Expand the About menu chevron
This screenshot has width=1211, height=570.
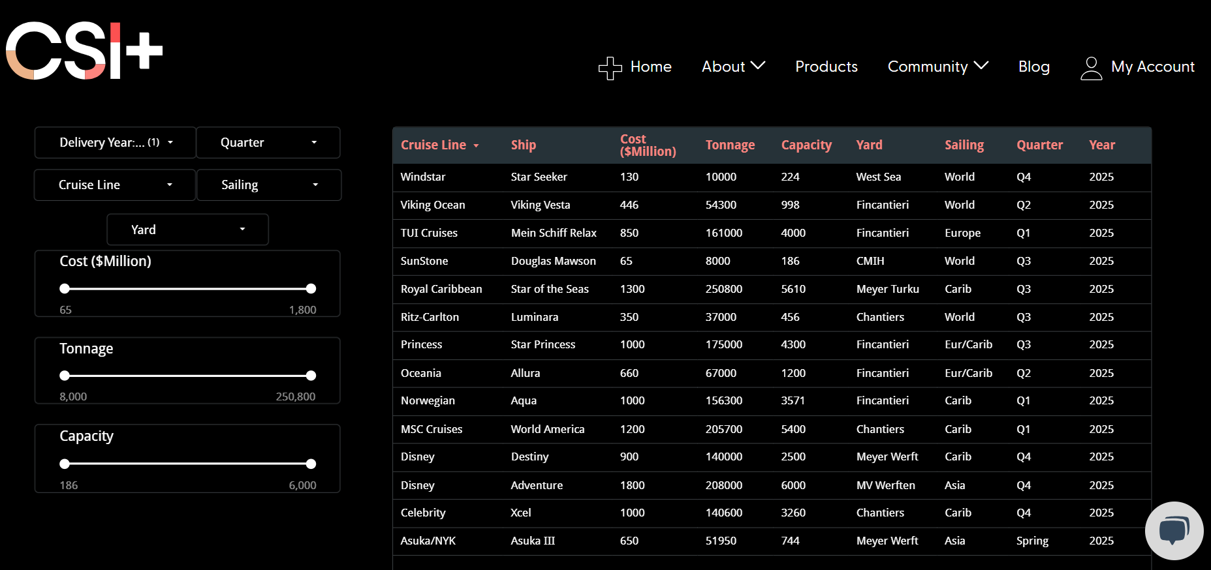758,66
